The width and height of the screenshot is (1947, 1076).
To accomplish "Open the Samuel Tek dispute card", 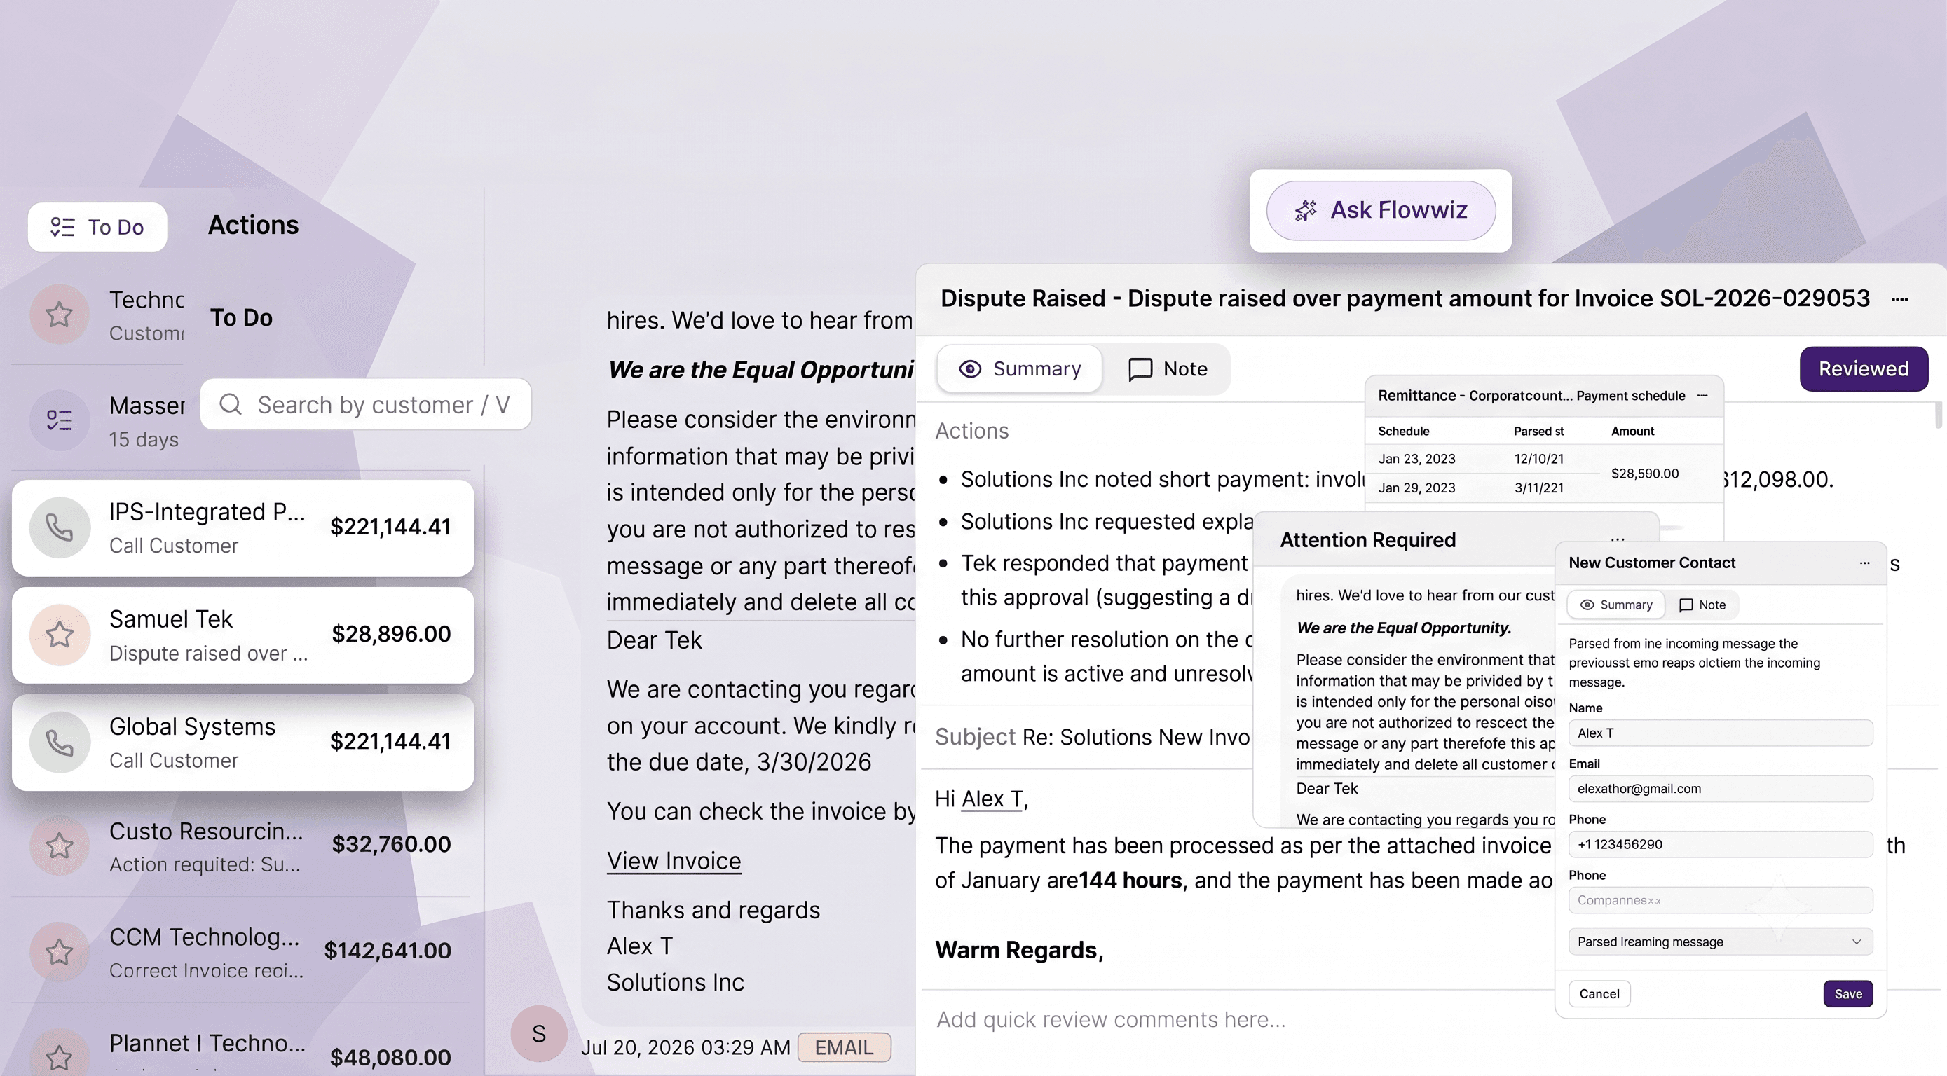I will click(242, 635).
